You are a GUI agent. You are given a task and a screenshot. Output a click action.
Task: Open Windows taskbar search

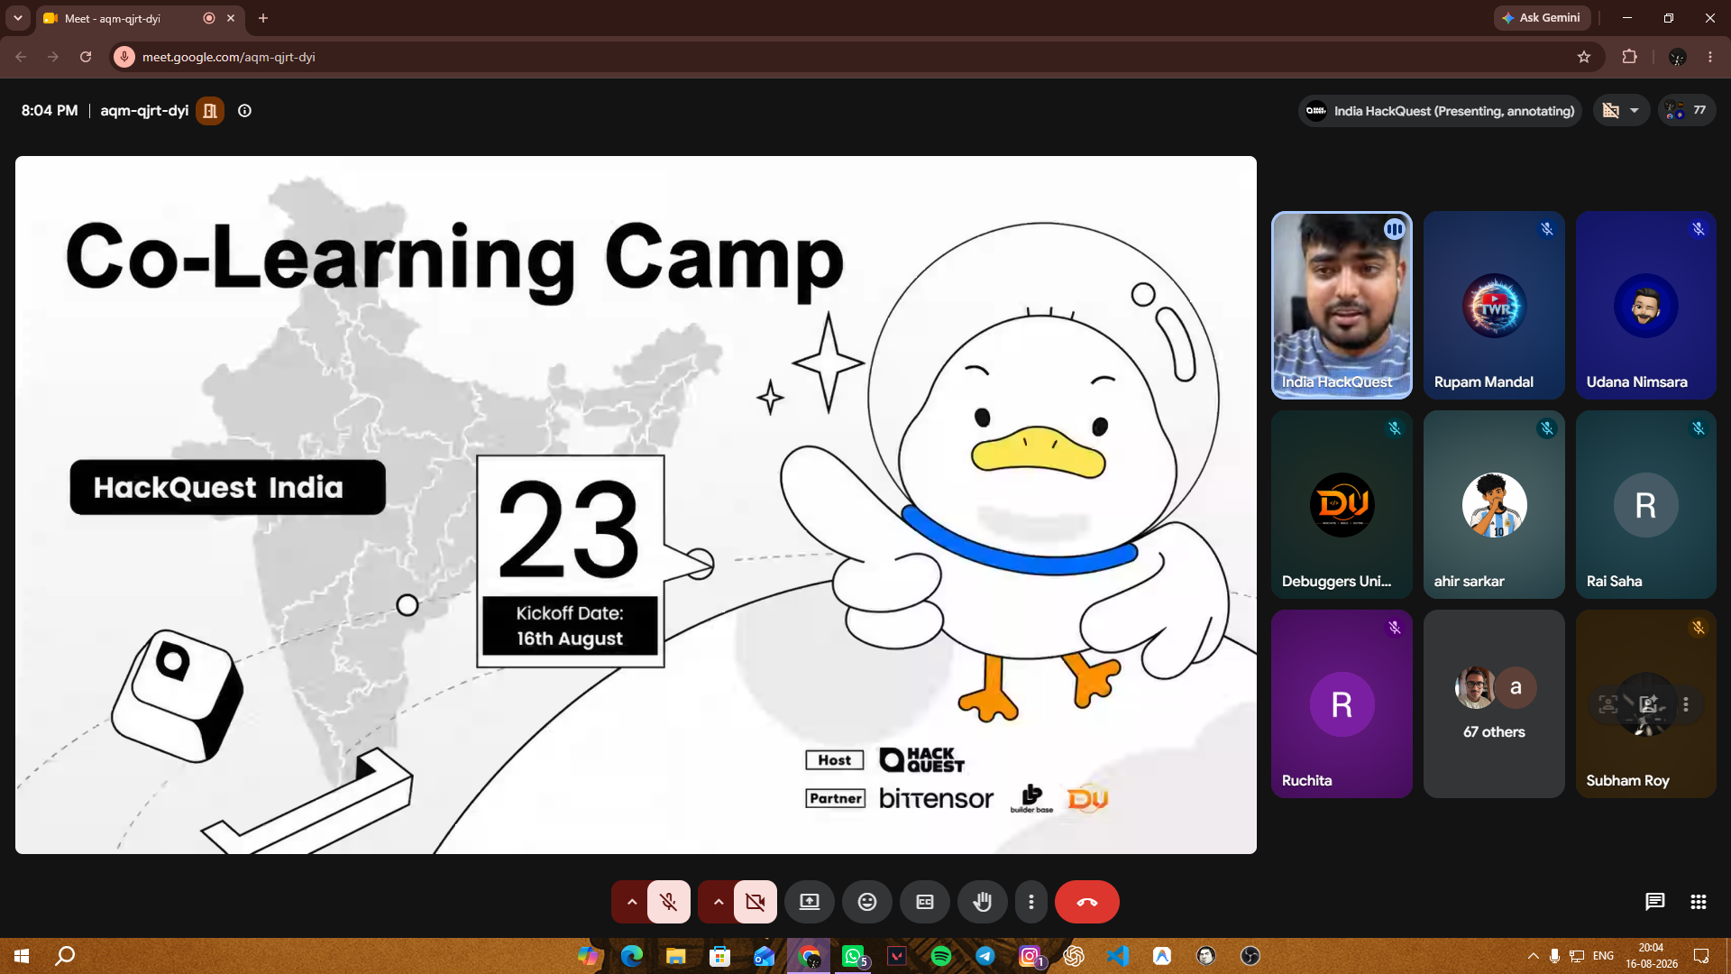pyautogui.click(x=65, y=956)
